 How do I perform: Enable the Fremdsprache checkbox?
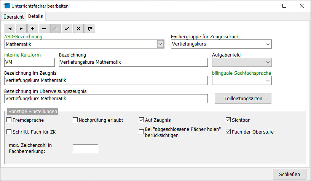9,120
